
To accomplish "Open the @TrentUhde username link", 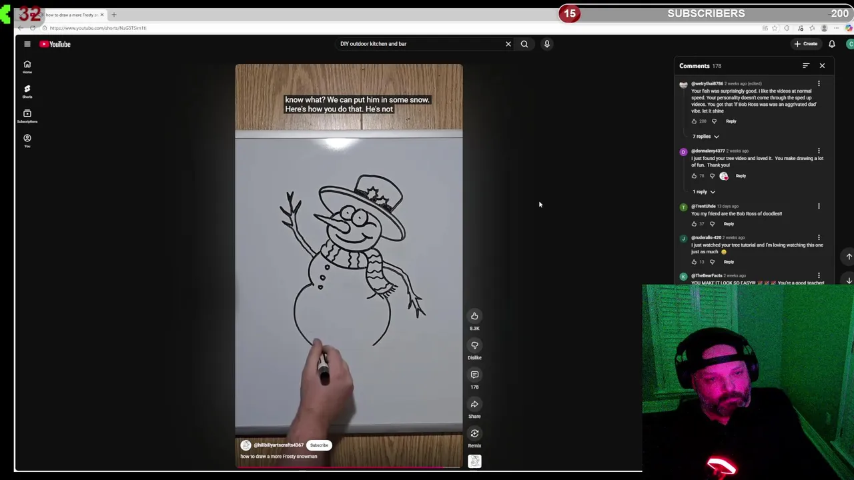I will [x=703, y=207].
